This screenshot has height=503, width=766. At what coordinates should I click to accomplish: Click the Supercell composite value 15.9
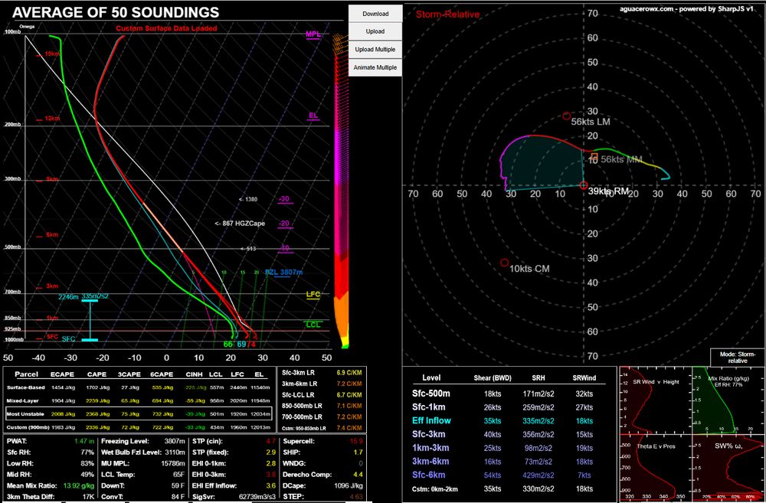pyautogui.click(x=357, y=442)
